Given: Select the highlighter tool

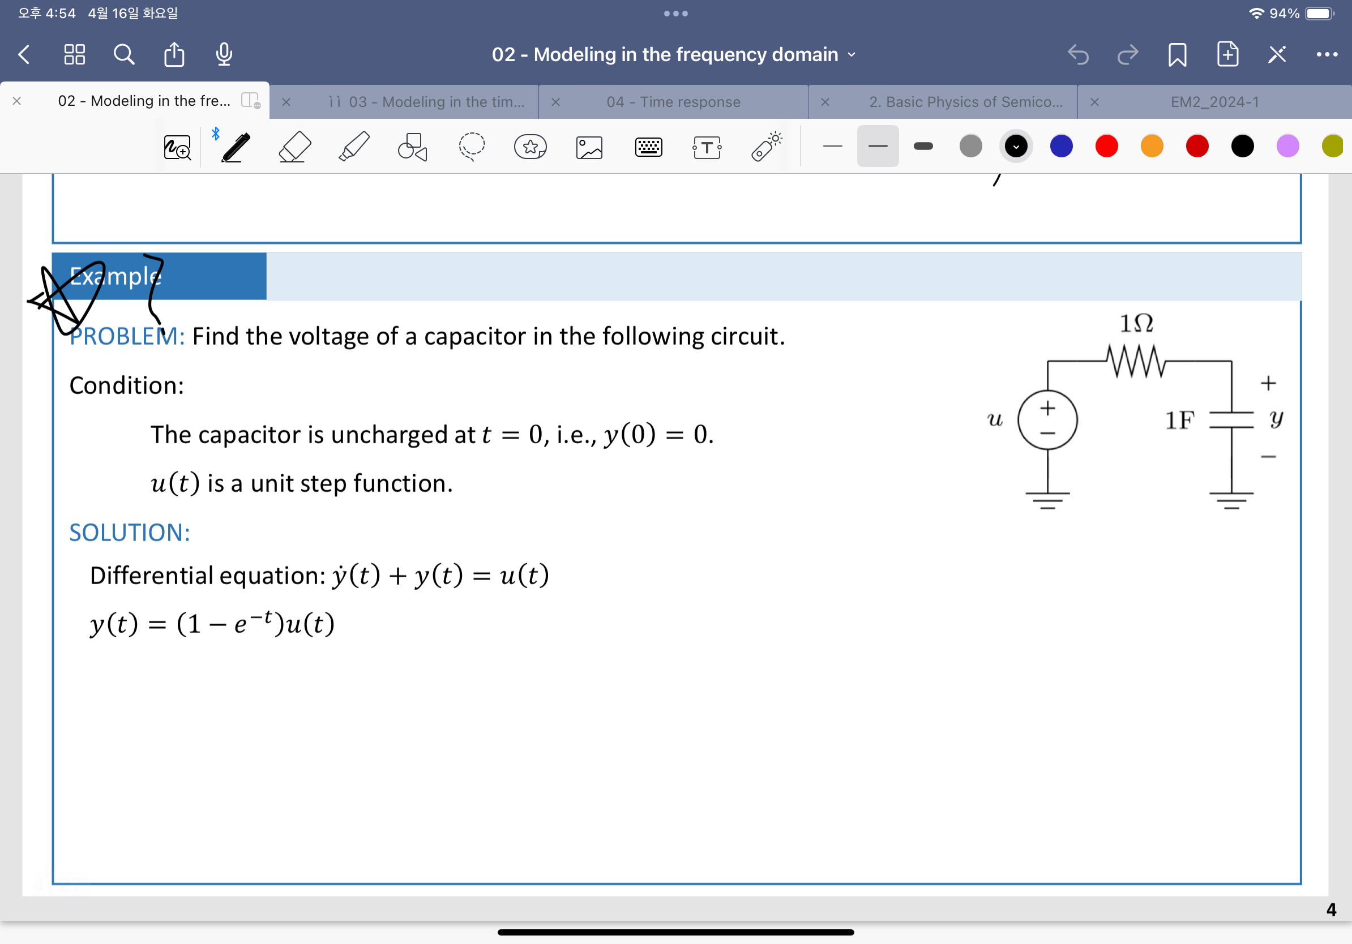Looking at the screenshot, I should pos(353,146).
